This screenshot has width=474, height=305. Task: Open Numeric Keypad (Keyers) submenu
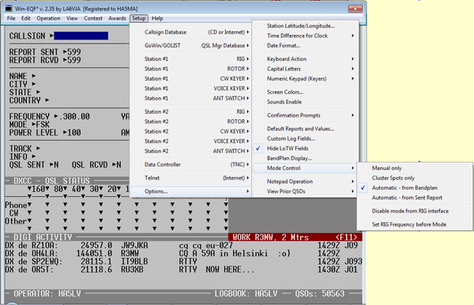[x=305, y=78]
